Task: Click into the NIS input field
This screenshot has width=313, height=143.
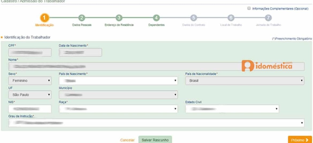Action: pos(30,109)
